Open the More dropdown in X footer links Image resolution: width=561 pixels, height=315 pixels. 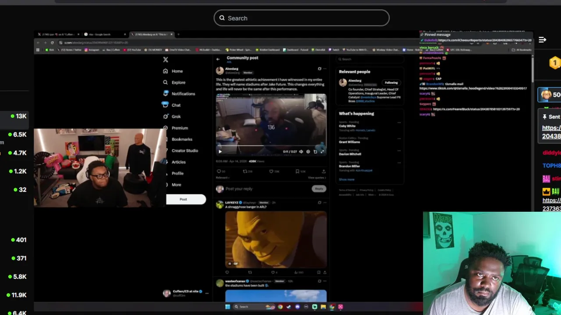point(372,195)
